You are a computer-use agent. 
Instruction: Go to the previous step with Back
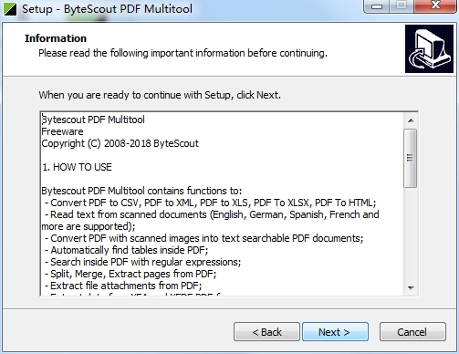[266, 332]
